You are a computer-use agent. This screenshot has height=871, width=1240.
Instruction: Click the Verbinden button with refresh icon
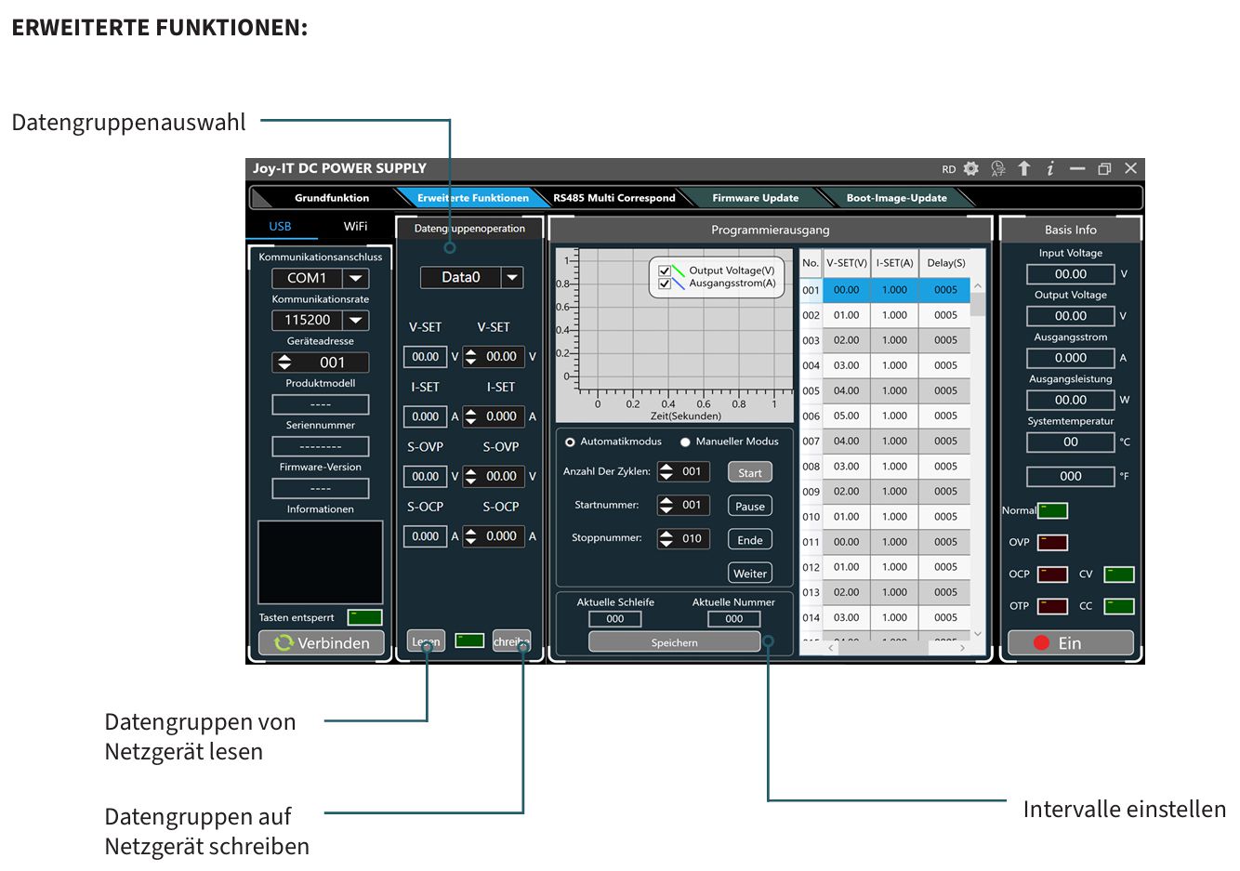322,642
